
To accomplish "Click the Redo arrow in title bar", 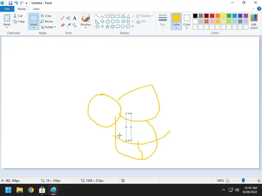I will coord(21,3).
